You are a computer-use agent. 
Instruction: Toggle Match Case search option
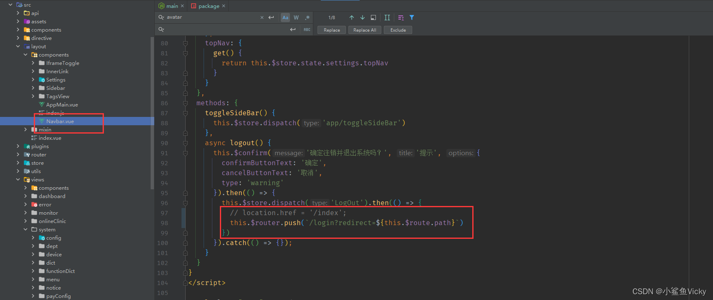tap(285, 17)
